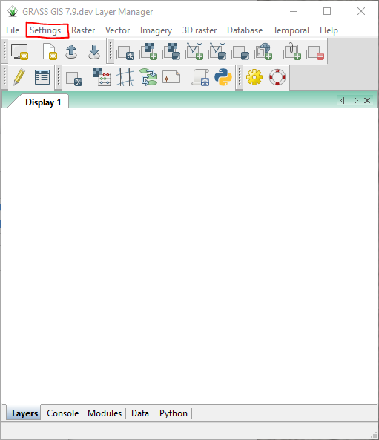This screenshot has width=379, height=440.
Task: Open the Temporal menu
Action: [291, 30]
